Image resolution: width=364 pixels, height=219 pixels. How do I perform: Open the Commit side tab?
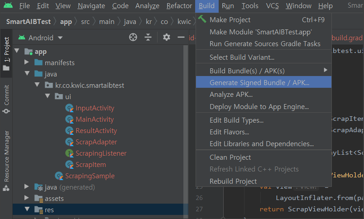tap(6, 99)
